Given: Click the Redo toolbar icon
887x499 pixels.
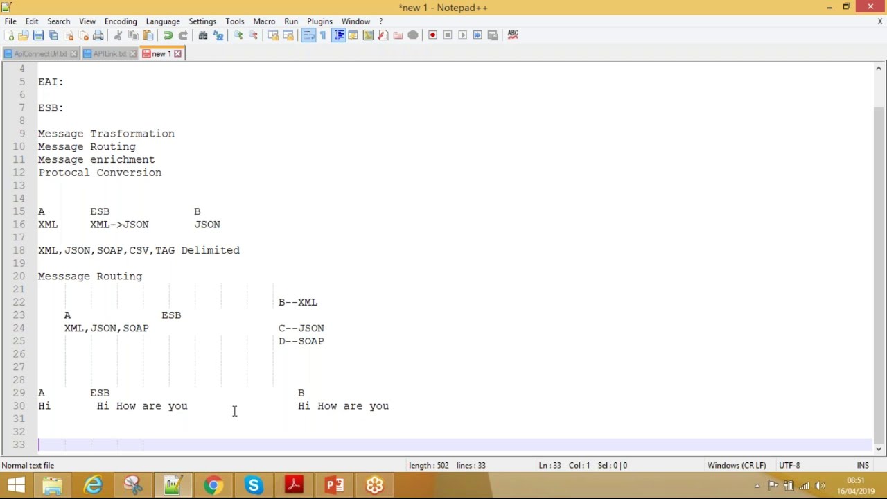Looking at the screenshot, I should (x=183, y=35).
